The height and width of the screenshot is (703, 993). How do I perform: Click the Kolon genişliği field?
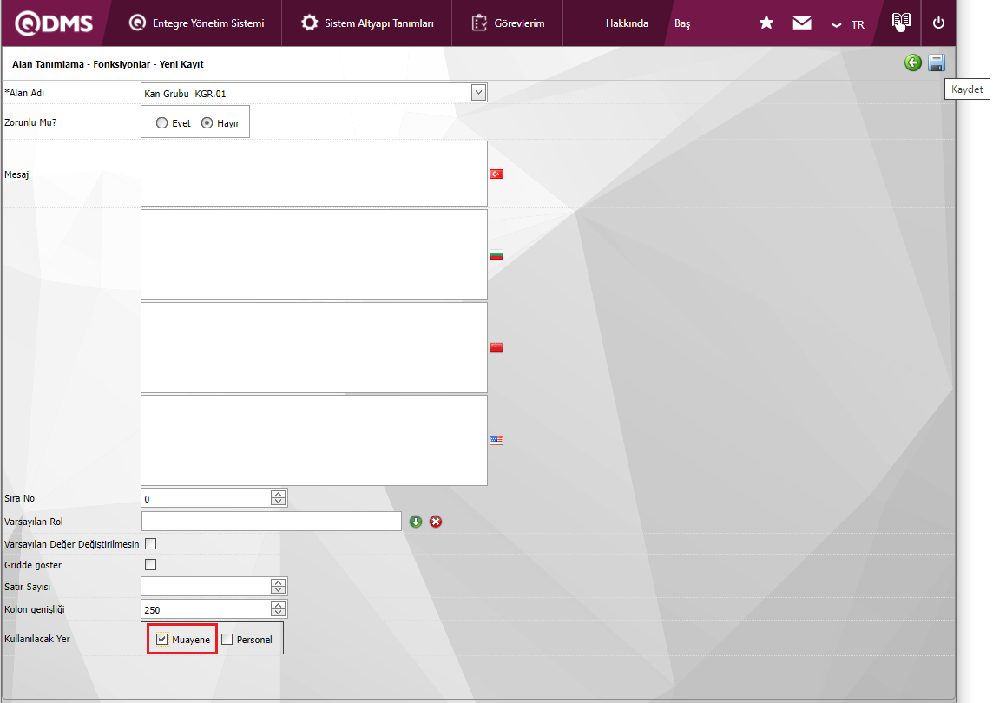207,609
